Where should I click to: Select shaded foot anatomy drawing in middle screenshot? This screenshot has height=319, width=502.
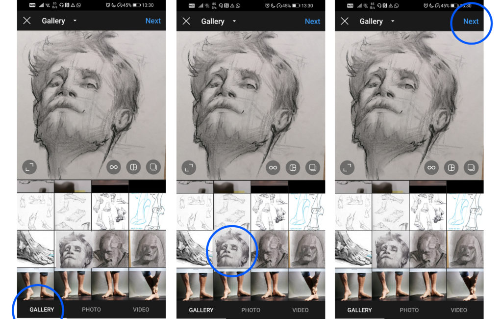[x=195, y=249]
